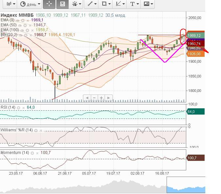
Task: Hide EMA (100) via its eye icon
Action: 22,31
